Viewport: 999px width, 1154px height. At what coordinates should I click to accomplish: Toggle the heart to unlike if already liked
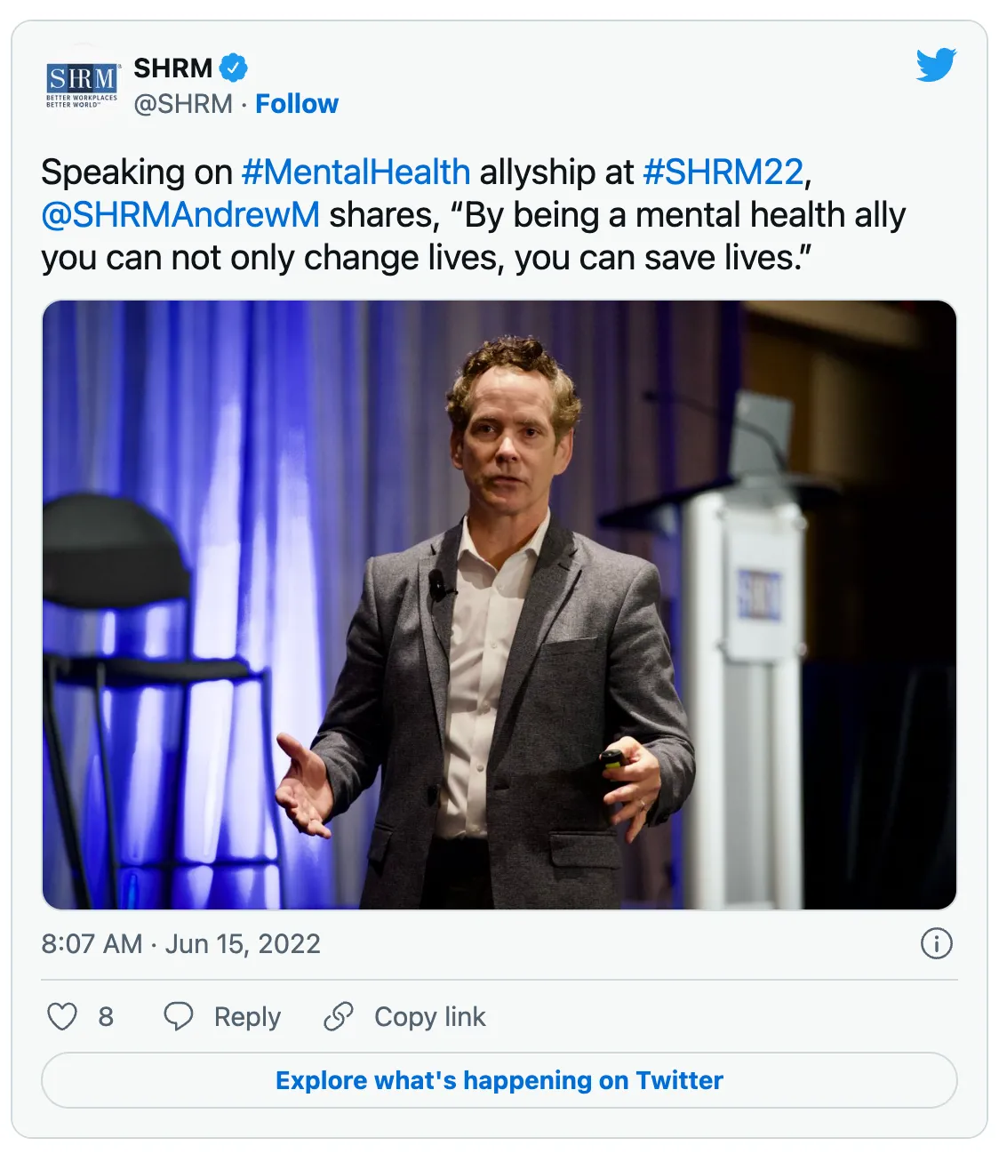tap(64, 1016)
